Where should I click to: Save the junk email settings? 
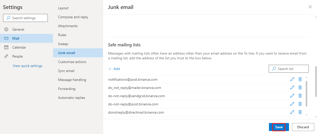(279, 127)
